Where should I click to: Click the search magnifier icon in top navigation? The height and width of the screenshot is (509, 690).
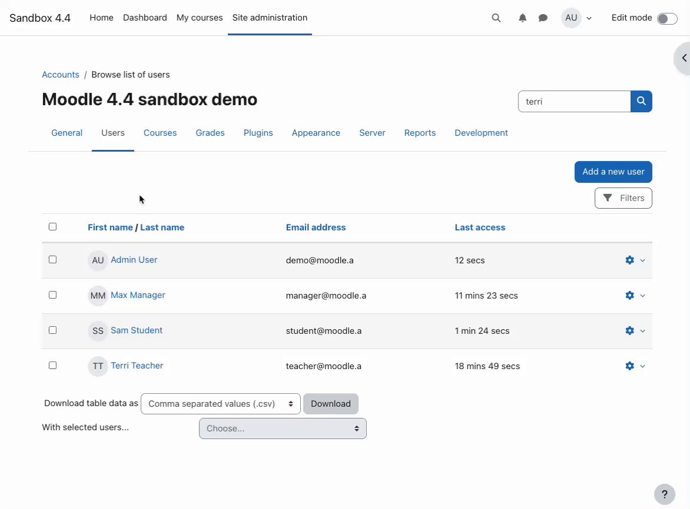(496, 18)
